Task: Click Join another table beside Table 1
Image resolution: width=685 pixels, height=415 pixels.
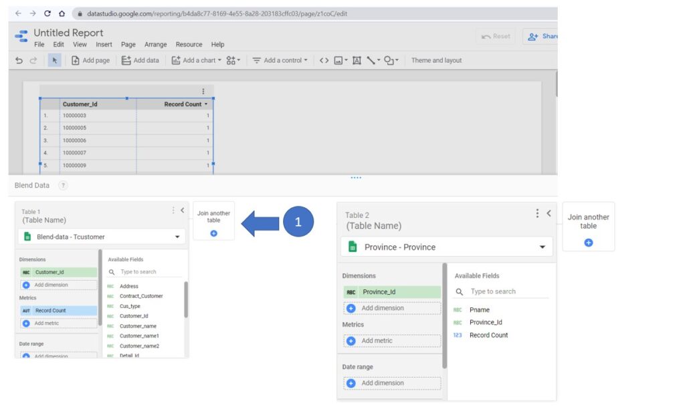Action: click(x=213, y=221)
